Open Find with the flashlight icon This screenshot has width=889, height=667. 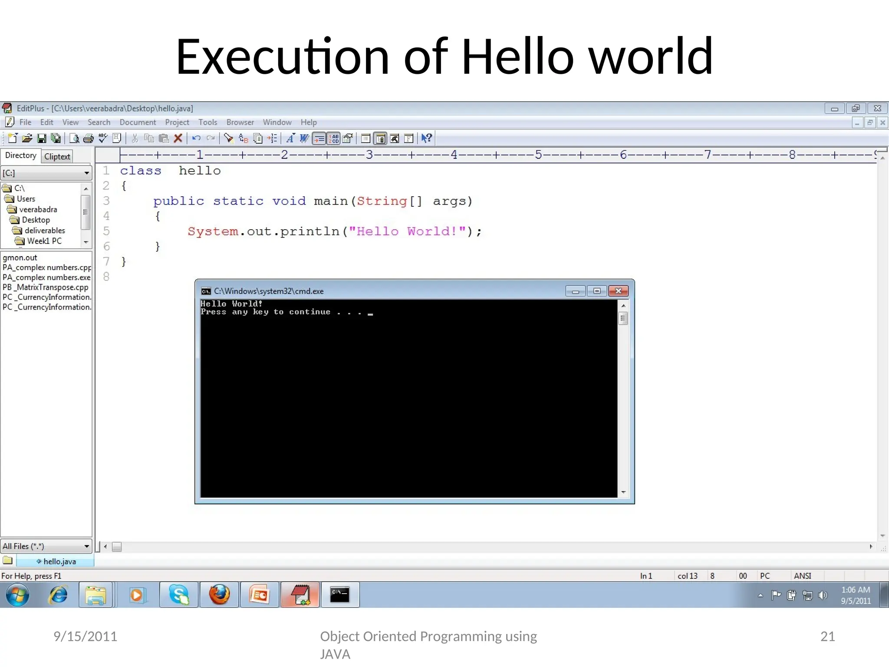pyautogui.click(x=228, y=139)
